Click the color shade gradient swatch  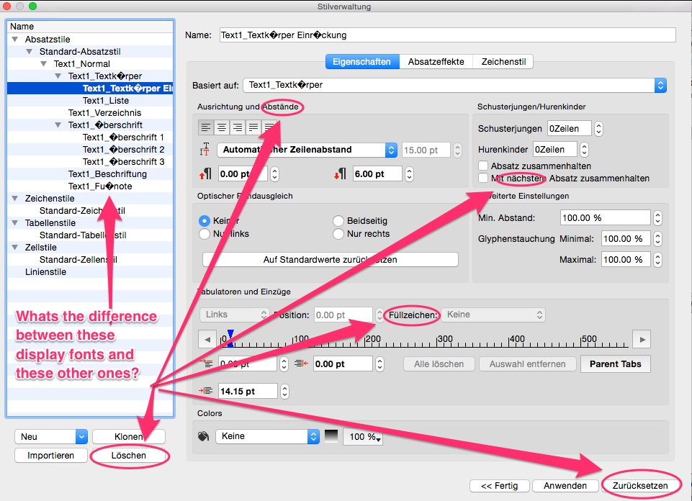pyautogui.click(x=332, y=436)
